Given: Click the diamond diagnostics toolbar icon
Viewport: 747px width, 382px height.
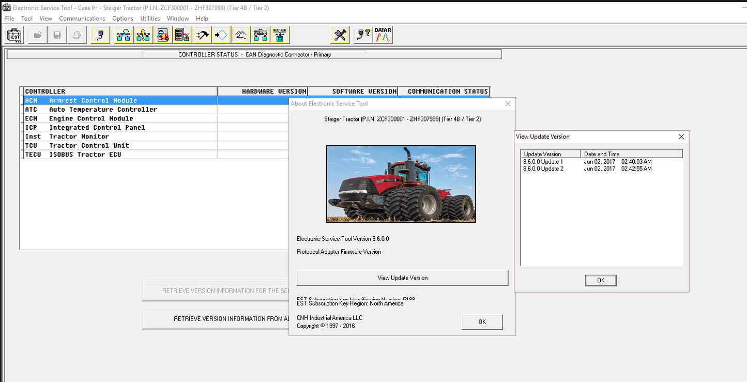Looking at the screenshot, I should point(221,35).
